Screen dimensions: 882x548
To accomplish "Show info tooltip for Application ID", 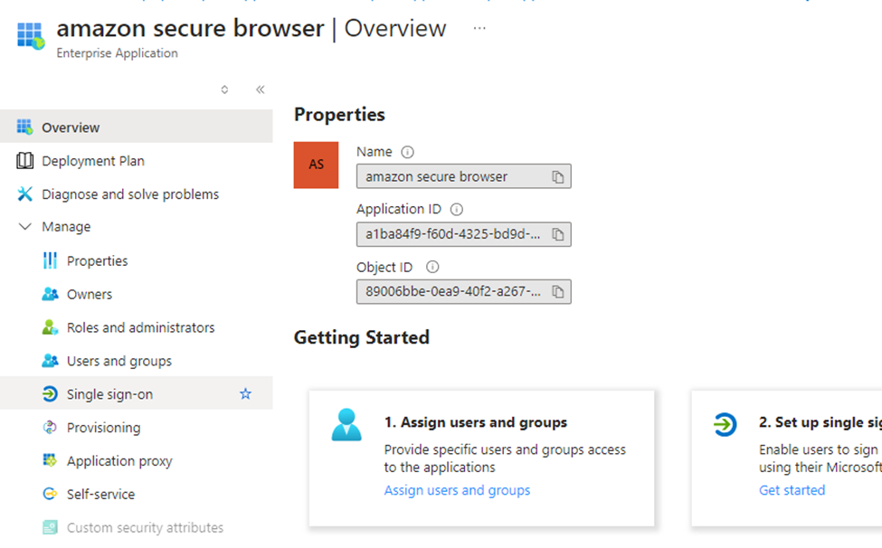I will tap(457, 210).
